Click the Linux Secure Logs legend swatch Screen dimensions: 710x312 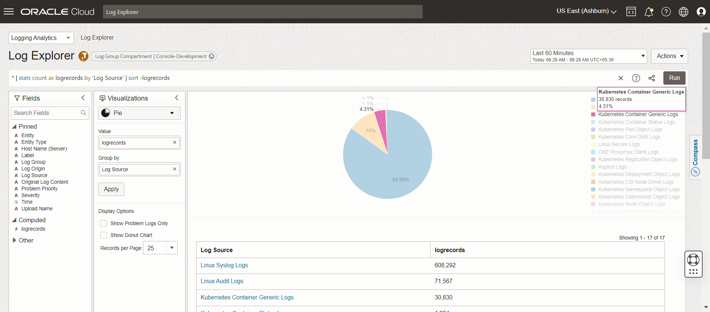593,145
